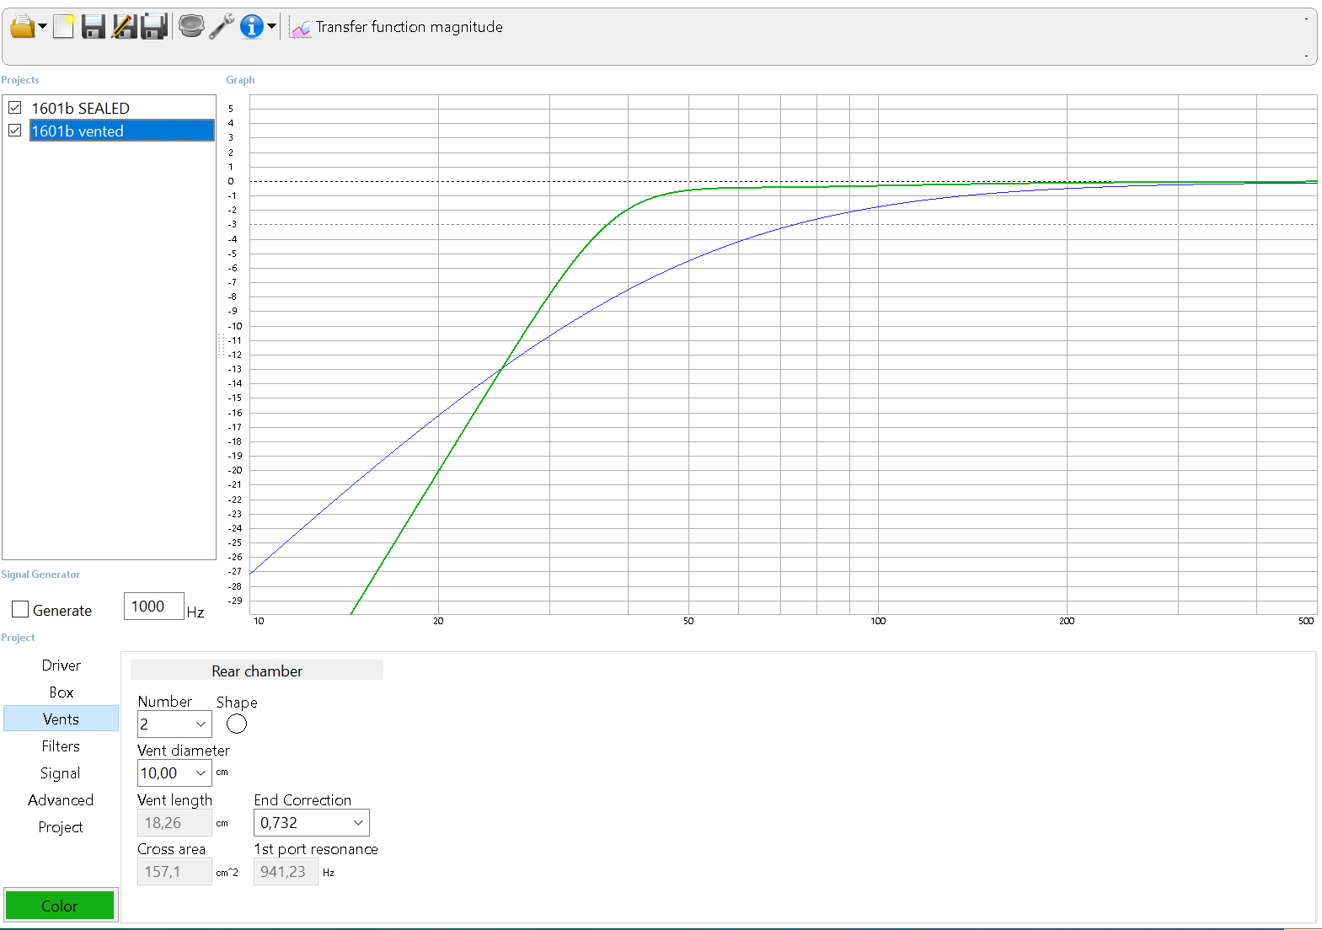Toggle the round vent Shape button
The image size is (1322, 930).
coord(237,724)
